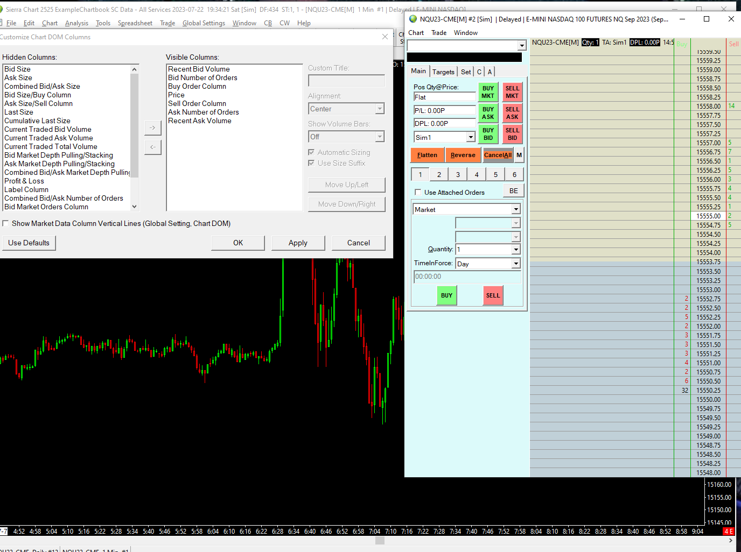Open the Window menu in the NQU23 DOM window
Image resolution: width=741 pixels, height=552 pixels.
click(466, 33)
